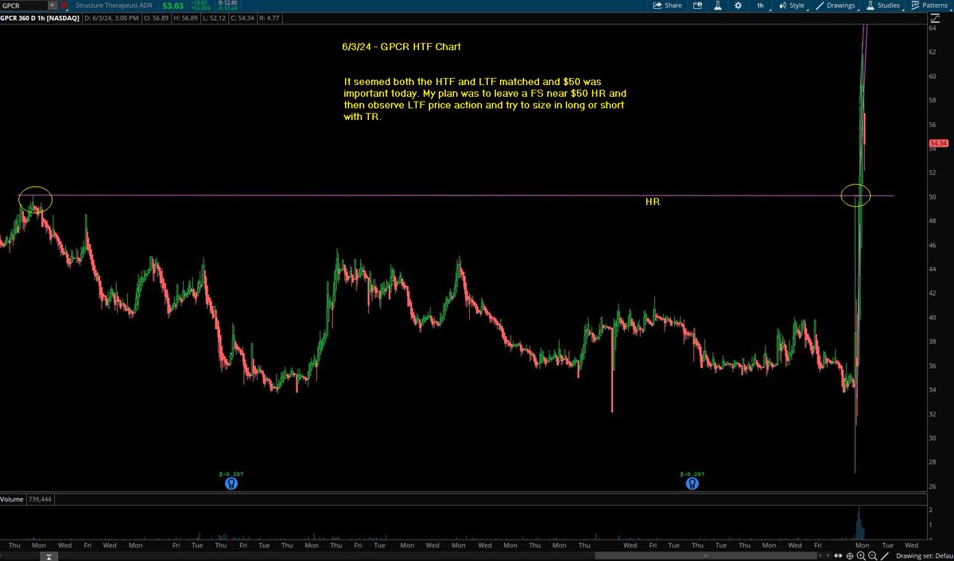Click the horizontal expand/compress arrows icon
The image size is (954, 561).
[838, 556]
